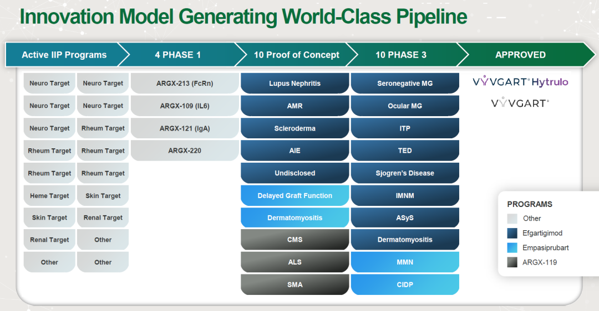Click the Innovation Model Generating World-Class Pipeline title
This screenshot has width=599, height=311.
(243, 17)
